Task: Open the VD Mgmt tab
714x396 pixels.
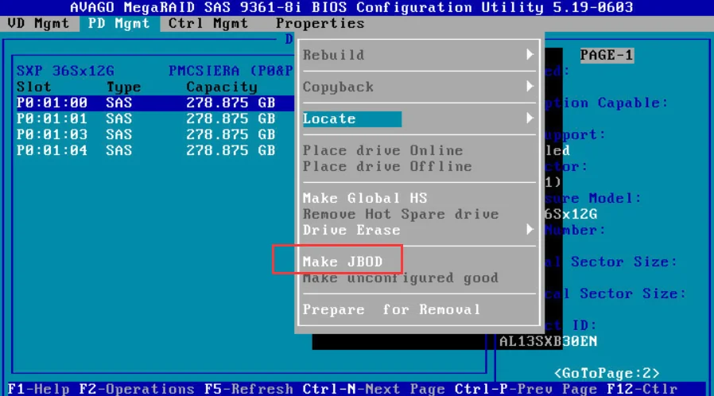Action: pos(39,23)
